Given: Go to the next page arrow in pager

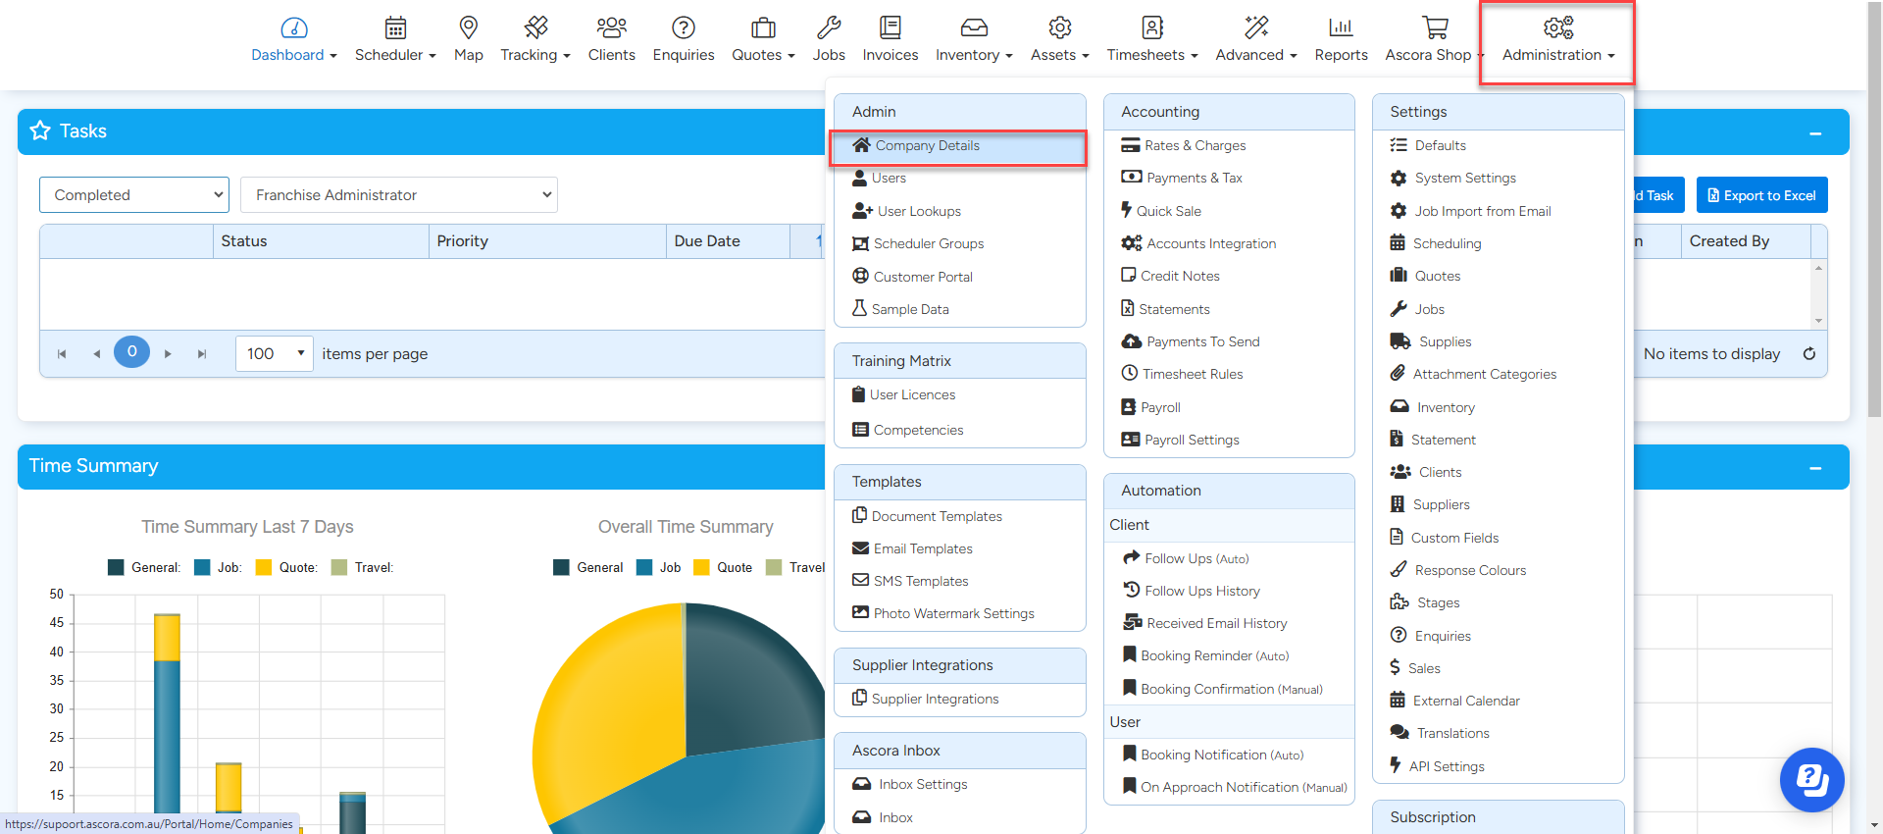Looking at the screenshot, I should [168, 354].
